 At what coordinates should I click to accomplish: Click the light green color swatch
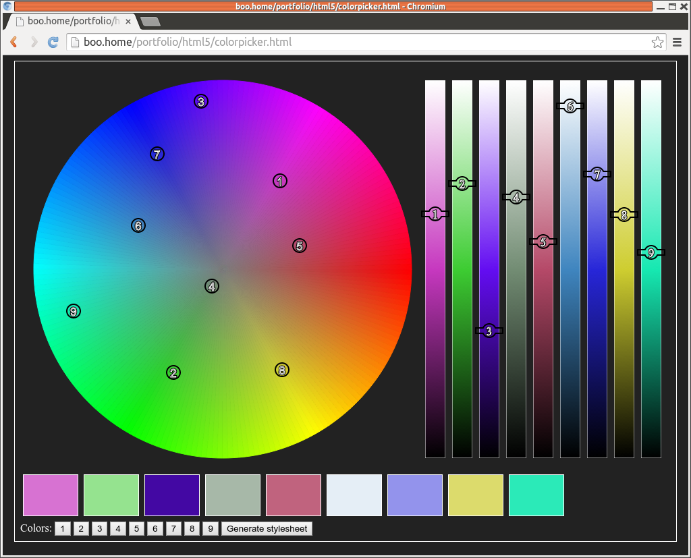(x=111, y=495)
